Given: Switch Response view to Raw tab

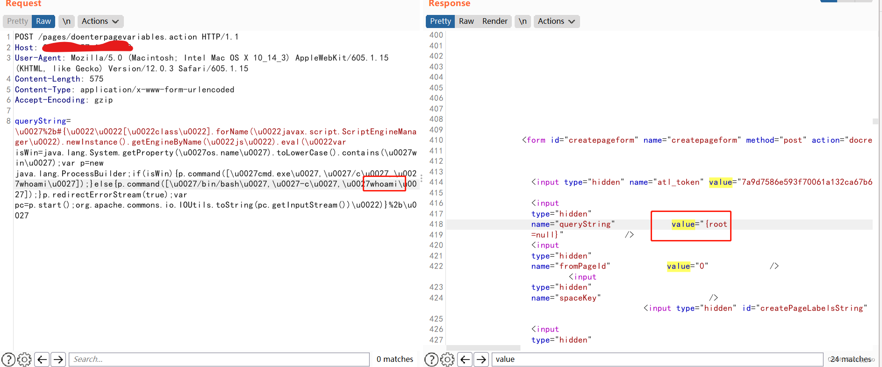Looking at the screenshot, I should [x=466, y=21].
